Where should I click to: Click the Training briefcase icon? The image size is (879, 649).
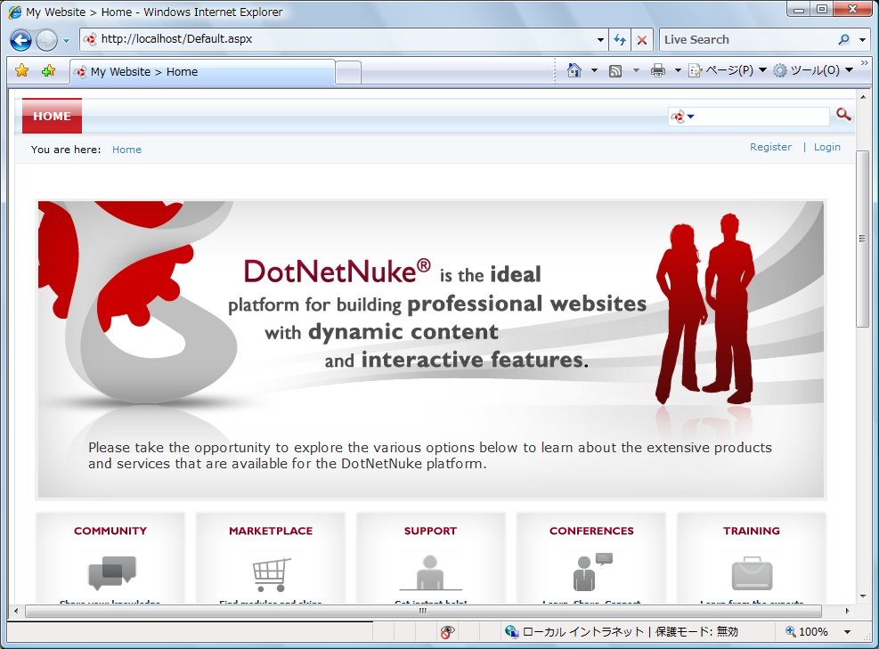752,573
